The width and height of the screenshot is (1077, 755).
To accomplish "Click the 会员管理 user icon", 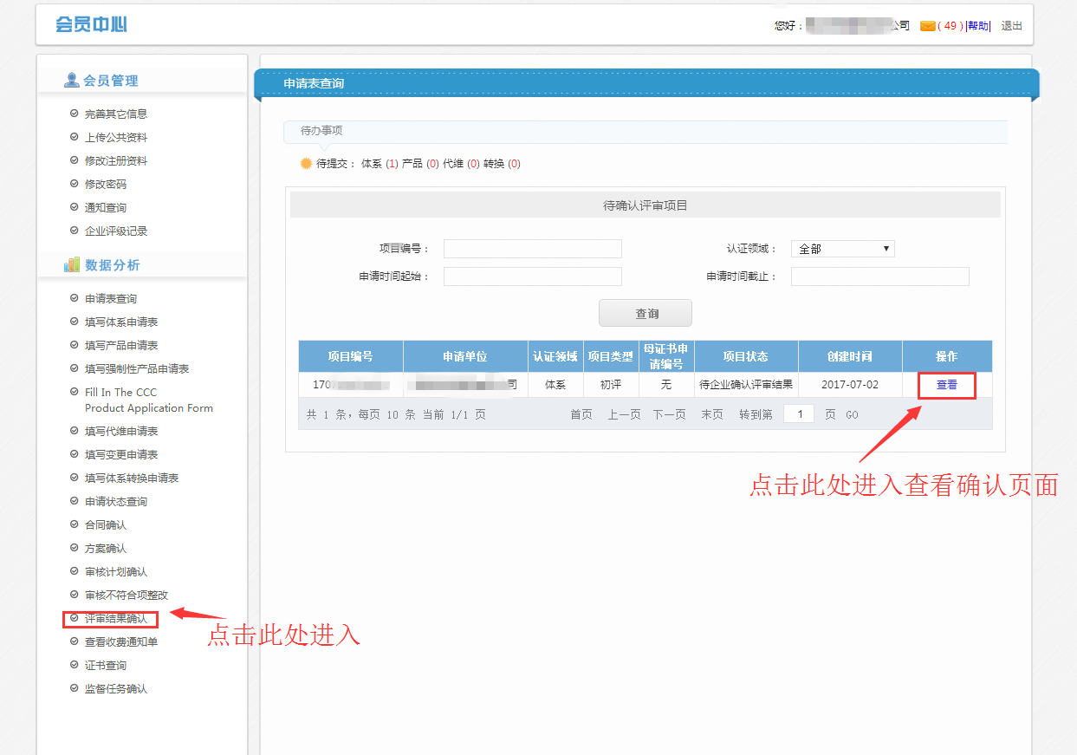I will pyautogui.click(x=71, y=81).
